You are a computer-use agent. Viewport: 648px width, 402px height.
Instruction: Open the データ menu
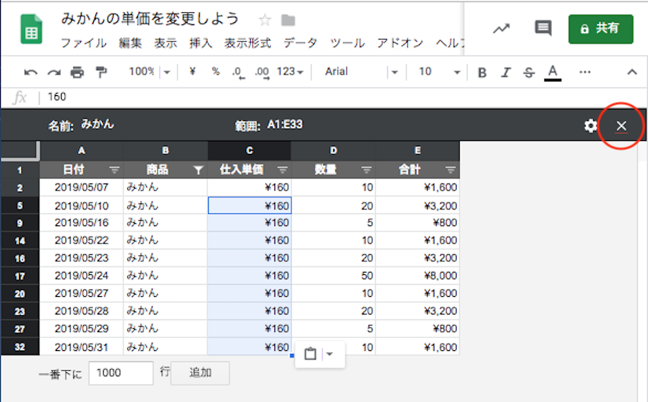[x=300, y=43]
